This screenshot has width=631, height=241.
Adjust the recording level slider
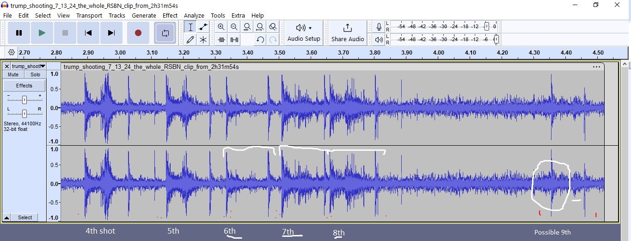tap(487, 26)
